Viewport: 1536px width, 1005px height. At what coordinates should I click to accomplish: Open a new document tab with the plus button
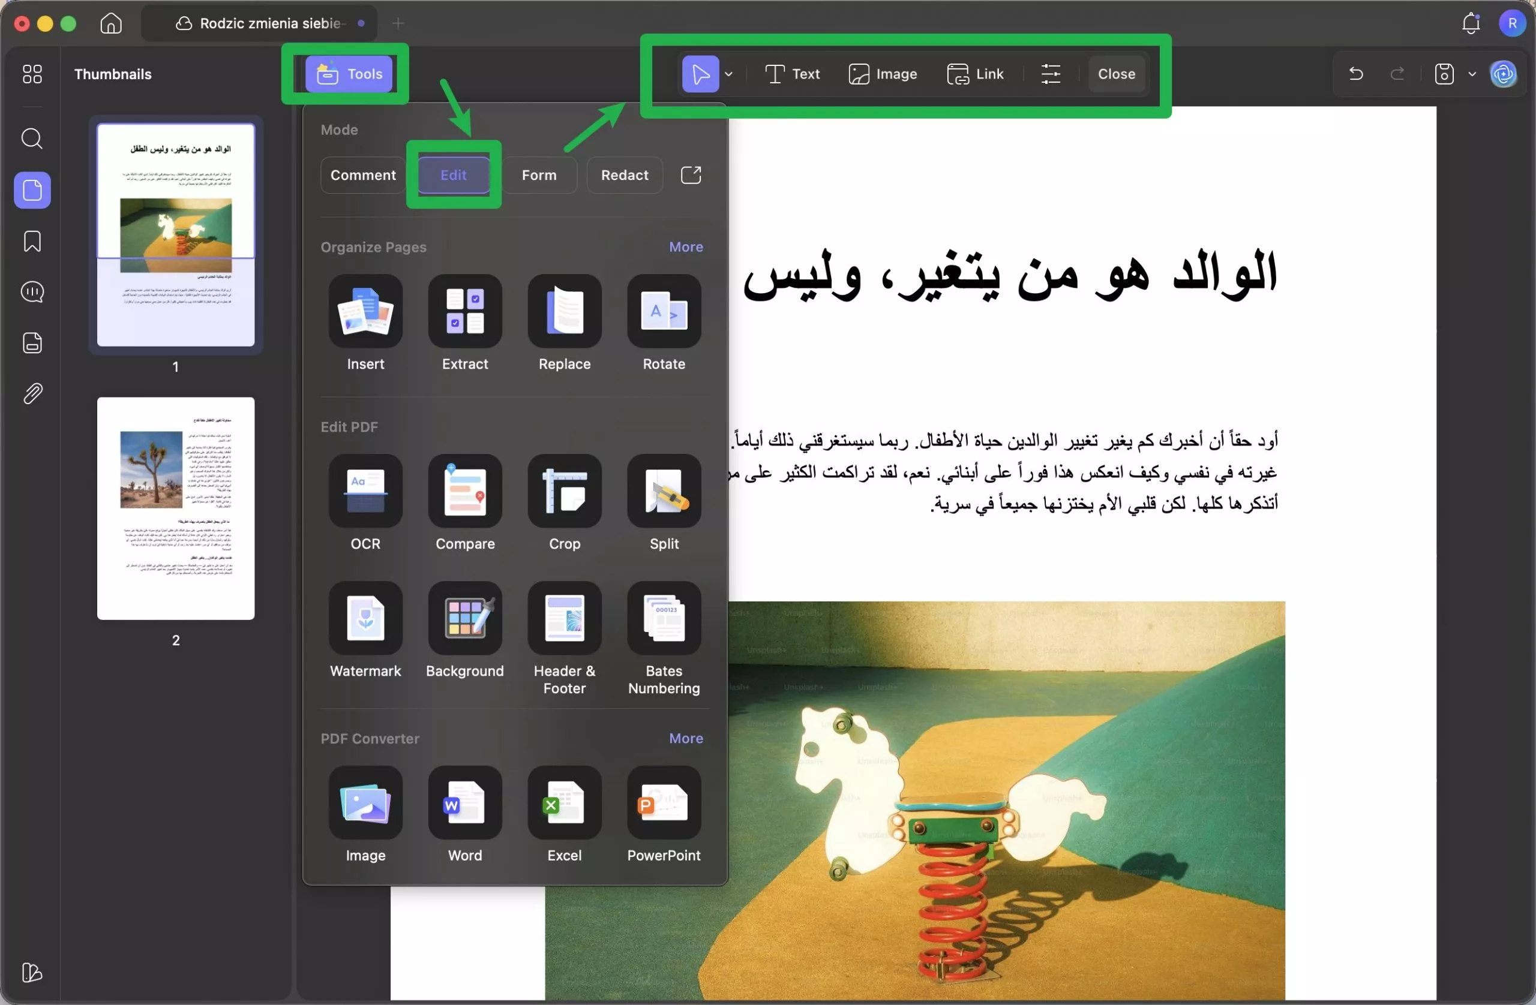(x=398, y=23)
